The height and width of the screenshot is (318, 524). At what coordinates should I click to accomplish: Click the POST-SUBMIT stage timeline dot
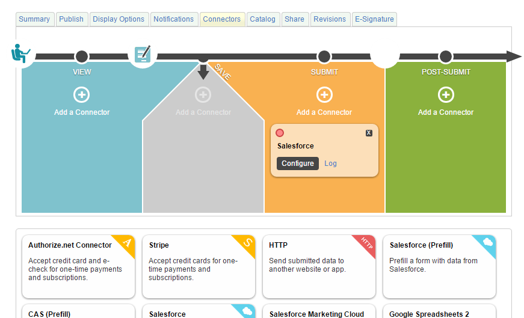point(446,57)
